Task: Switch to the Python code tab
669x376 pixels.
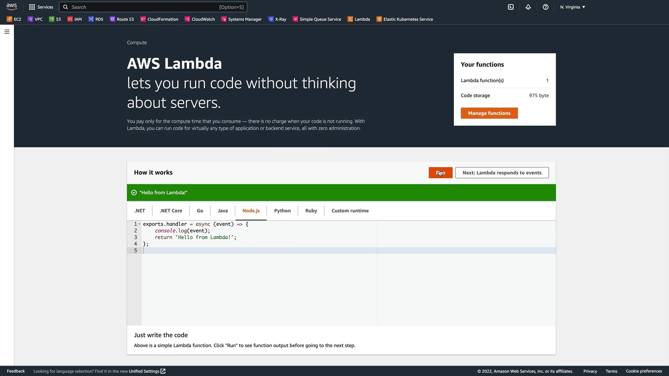Action: coord(282,211)
